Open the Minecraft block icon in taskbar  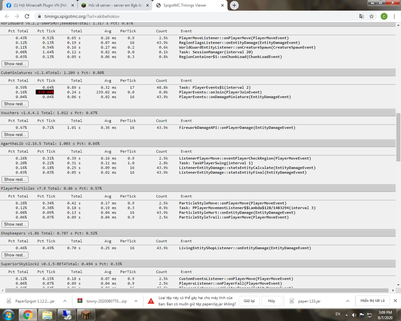pyautogui.click(x=86, y=315)
